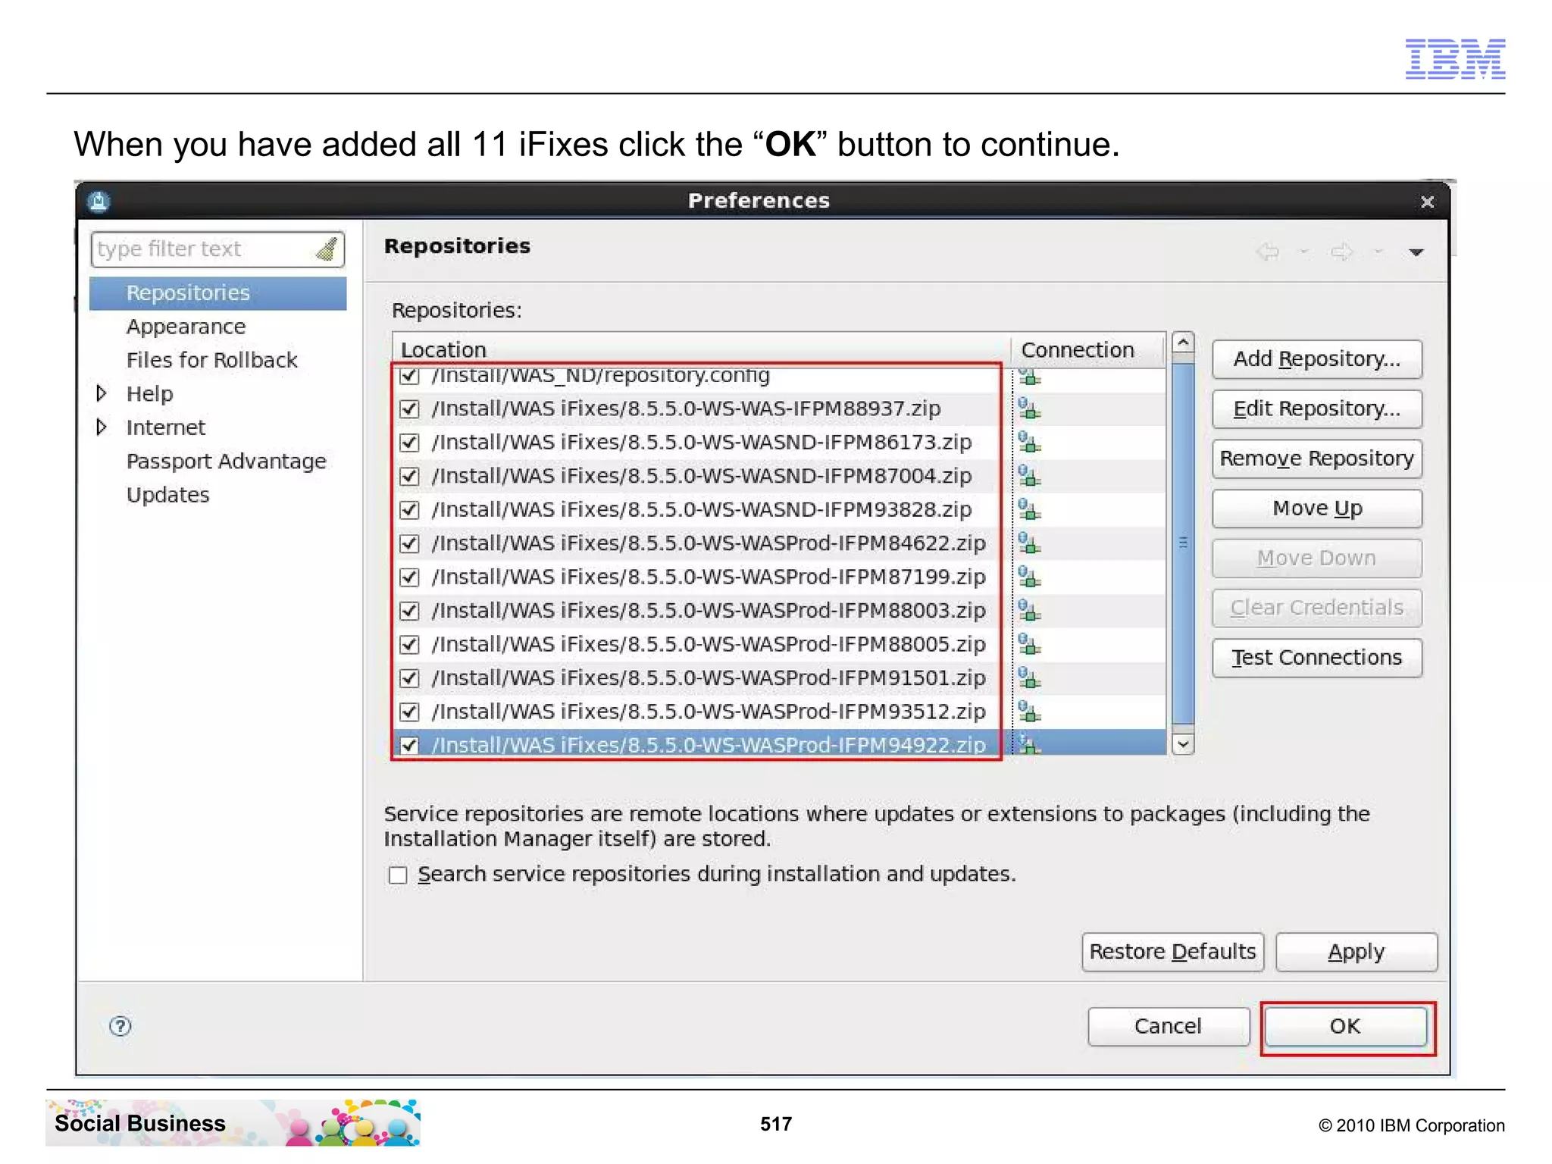
Task: Click connection icon for IFPM84622 row
Action: (x=1029, y=543)
